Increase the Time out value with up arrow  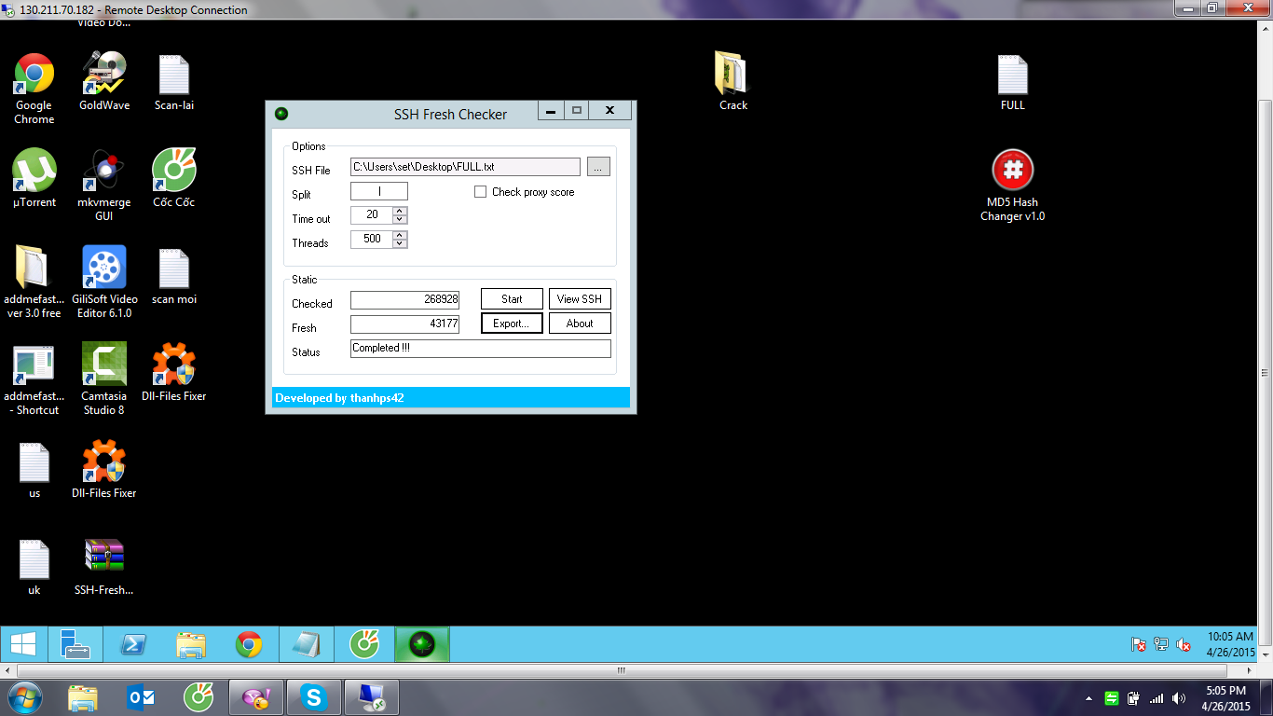click(400, 211)
